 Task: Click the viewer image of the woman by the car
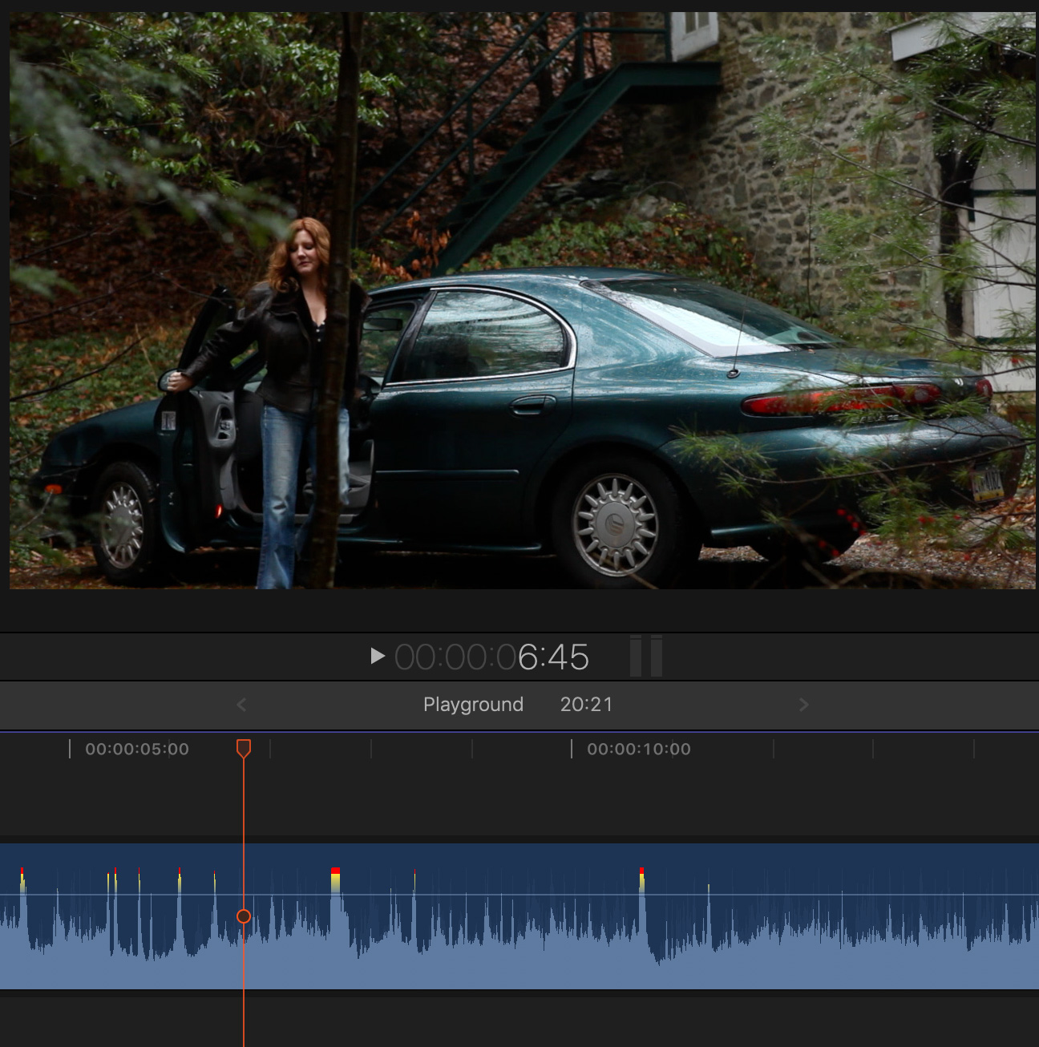(x=523, y=301)
